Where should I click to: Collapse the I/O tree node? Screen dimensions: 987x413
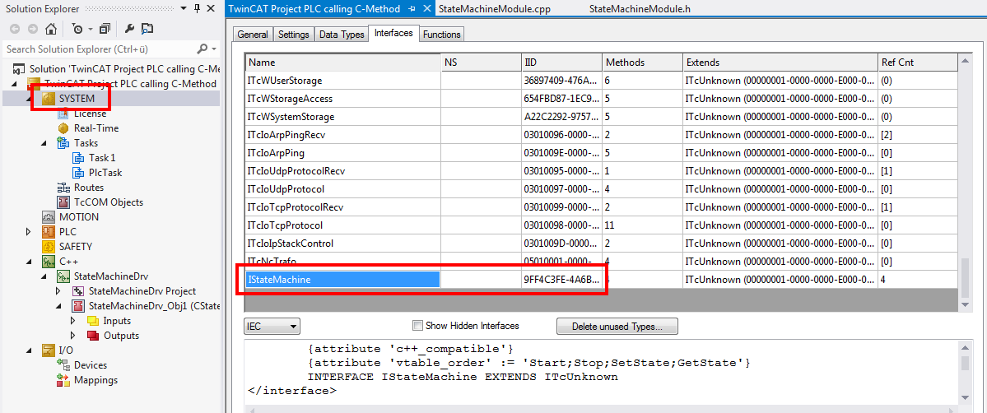[28, 350]
